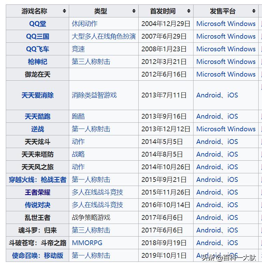Click Microsoft Windows link in QQ堂 row
The image size is (262, 267).
(x=226, y=24)
